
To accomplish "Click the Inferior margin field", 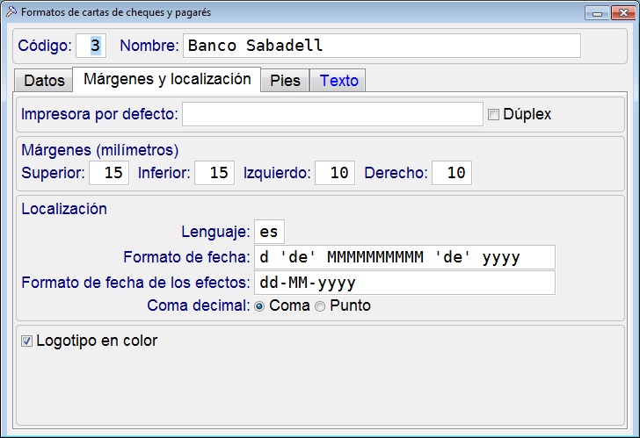I will (x=215, y=173).
